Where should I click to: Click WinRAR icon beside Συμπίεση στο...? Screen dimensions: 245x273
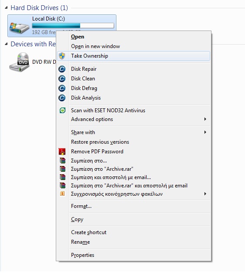coord(62,161)
